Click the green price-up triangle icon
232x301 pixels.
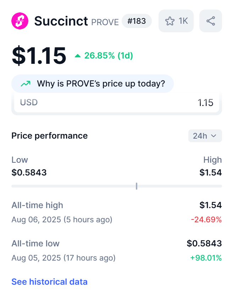pyautogui.click(x=77, y=56)
